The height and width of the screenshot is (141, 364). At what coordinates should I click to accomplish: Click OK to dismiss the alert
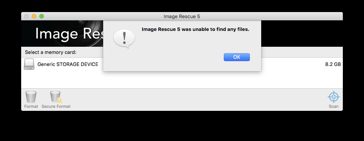point(237,57)
